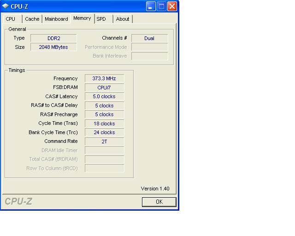Click the RAS# Precharge label
Viewport: 295px width, 236px height.
pos(59,114)
